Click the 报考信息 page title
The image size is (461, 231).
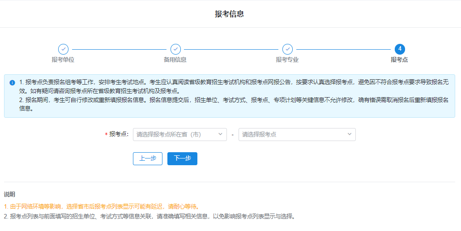tap(229, 14)
